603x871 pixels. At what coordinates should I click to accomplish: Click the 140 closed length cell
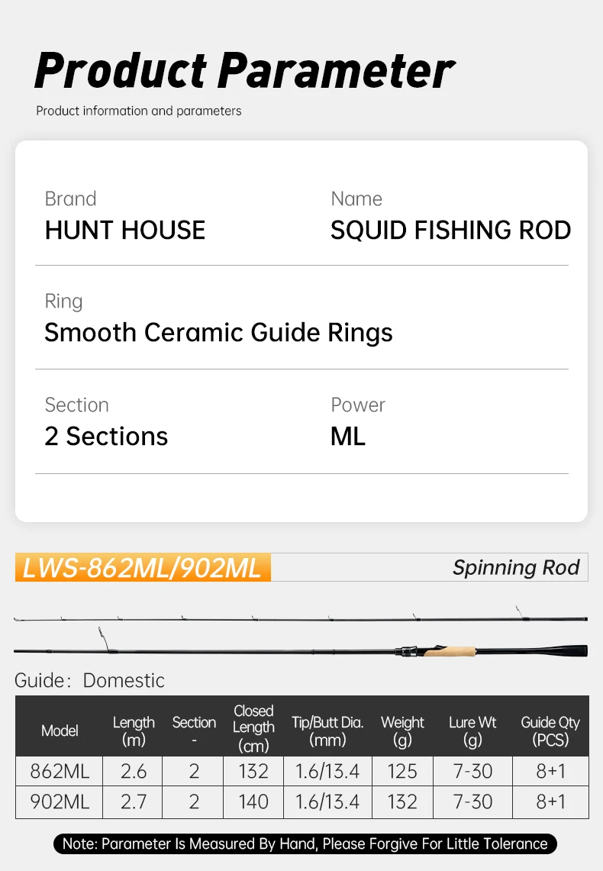pos(253,802)
